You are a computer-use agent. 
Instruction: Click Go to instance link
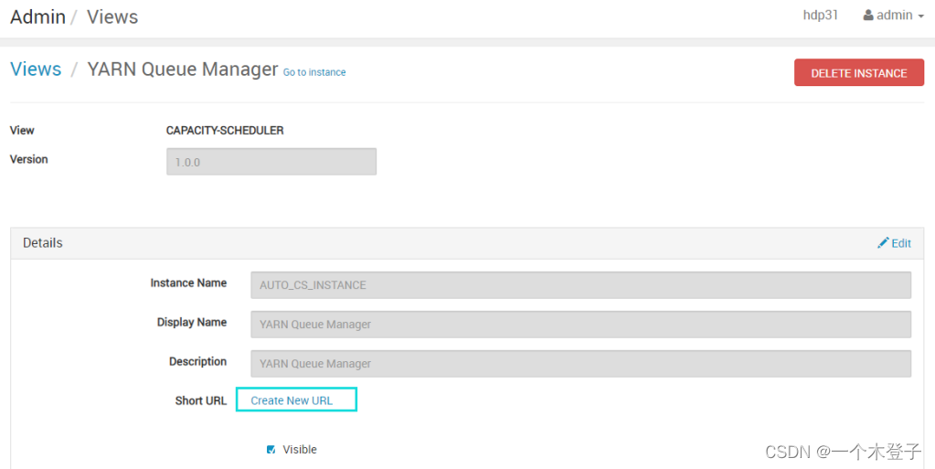pos(314,72)
